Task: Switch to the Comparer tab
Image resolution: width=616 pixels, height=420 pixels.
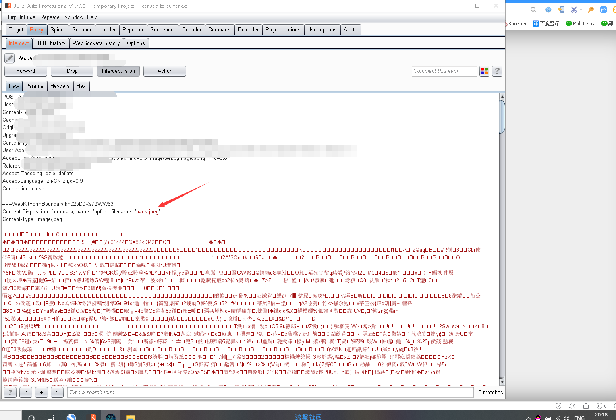Action: (x=220, y=29)
